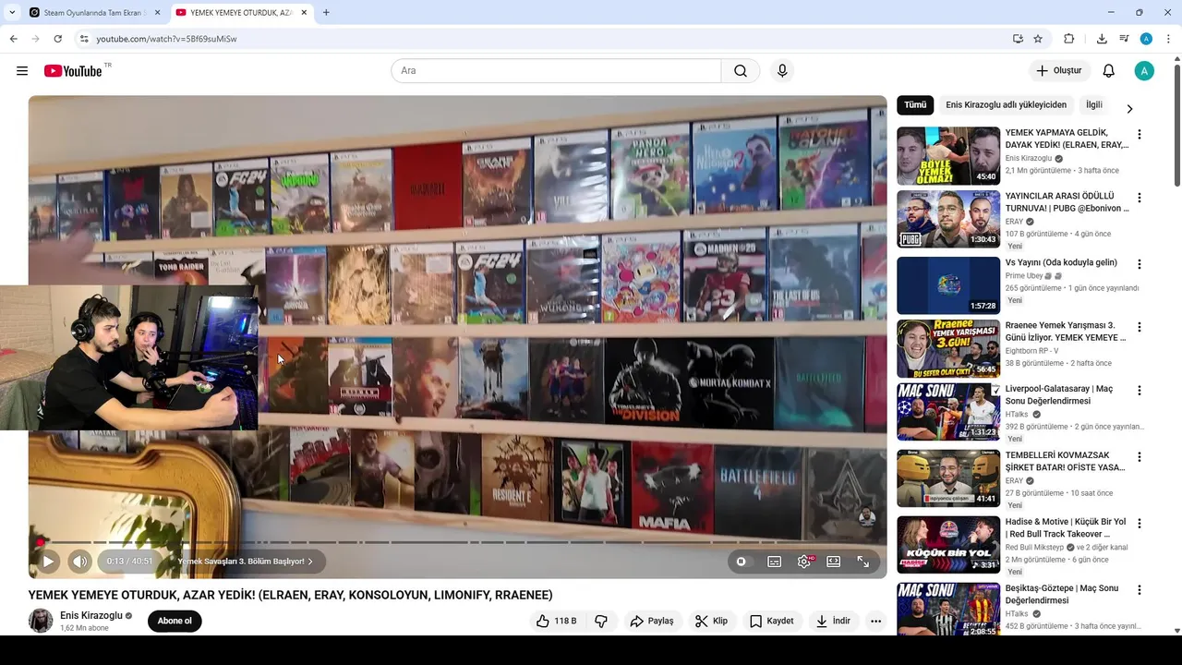Click the search magnifier button
The height and width of the screenshot is (665, 1182).
(x=741, y=71)
